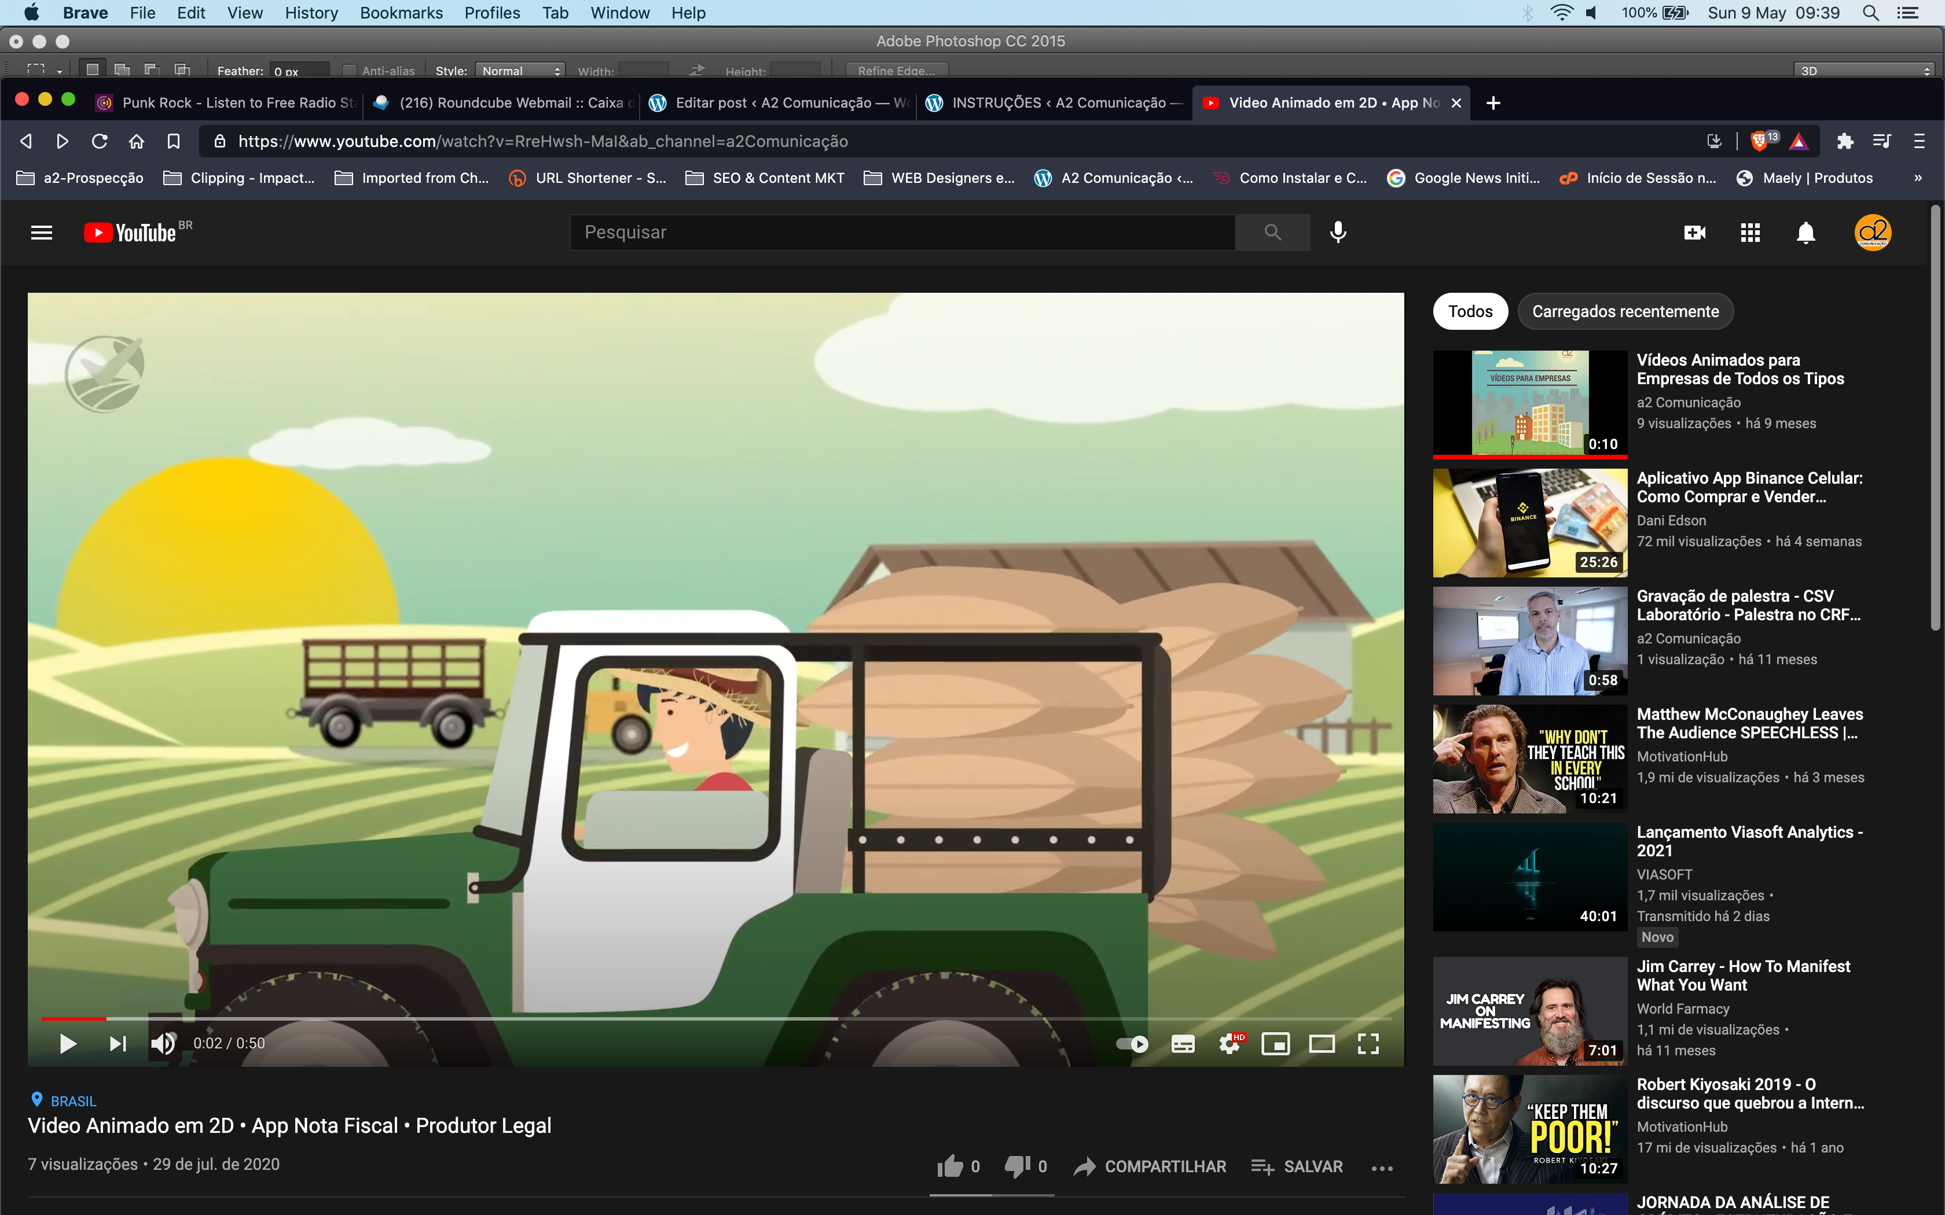Toggle subtitles with the captions button
The width and height of the screenshot is (1945, 1215).
click(1182, 1044)
